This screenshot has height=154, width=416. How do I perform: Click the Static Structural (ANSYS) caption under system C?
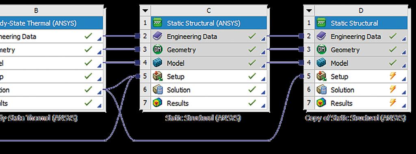tap(203, 118)
